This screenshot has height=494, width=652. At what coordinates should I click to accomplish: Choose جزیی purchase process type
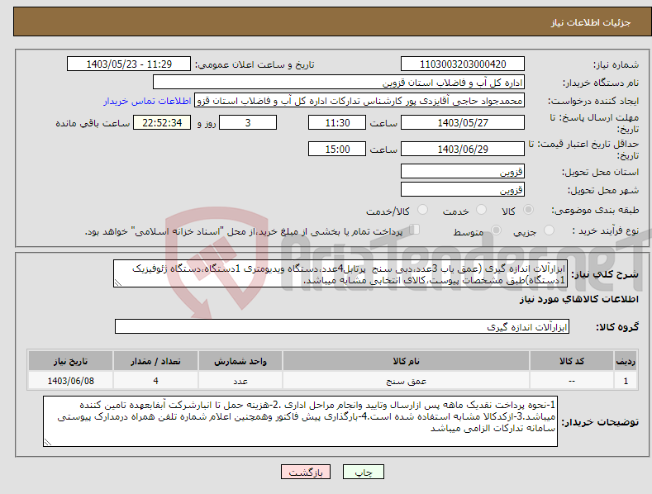(550, 230)
